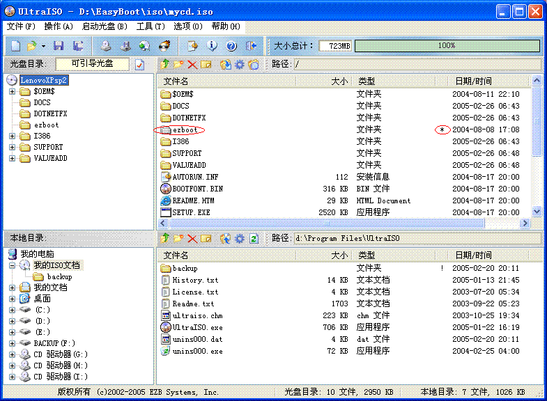Delete selection with red X in disc toolbar

point(192,65)
